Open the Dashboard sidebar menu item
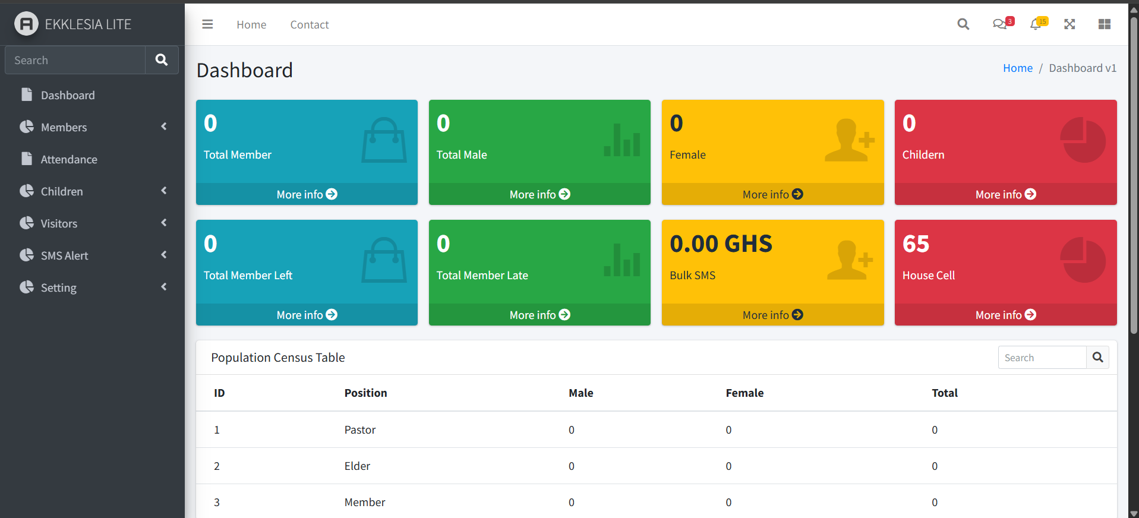This screenshot has height=518, width=1139. coord(92,95)
